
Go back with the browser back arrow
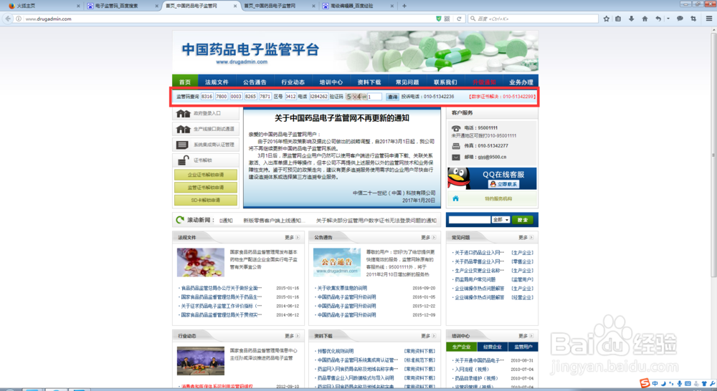pos(8,19)
